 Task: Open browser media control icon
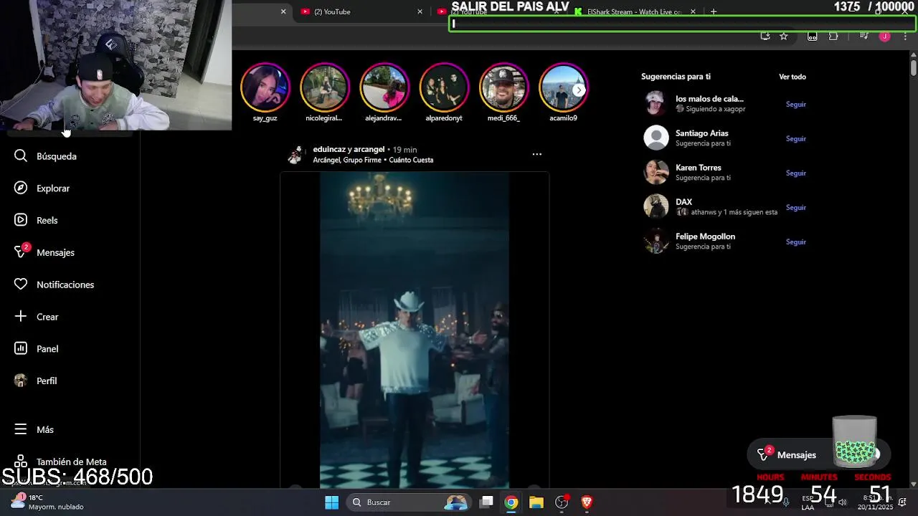[863, 36]
